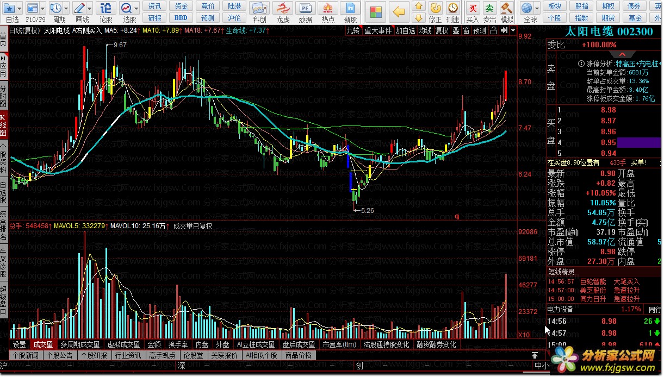Toggle 叠 overlay mode

point(456,30)
